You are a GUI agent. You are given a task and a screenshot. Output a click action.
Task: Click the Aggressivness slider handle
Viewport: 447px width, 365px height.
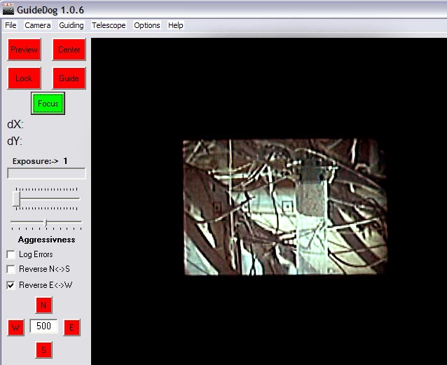(x=46, y=223)
